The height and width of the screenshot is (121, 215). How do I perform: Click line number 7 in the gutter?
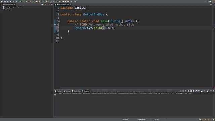[x=58, y=28]
